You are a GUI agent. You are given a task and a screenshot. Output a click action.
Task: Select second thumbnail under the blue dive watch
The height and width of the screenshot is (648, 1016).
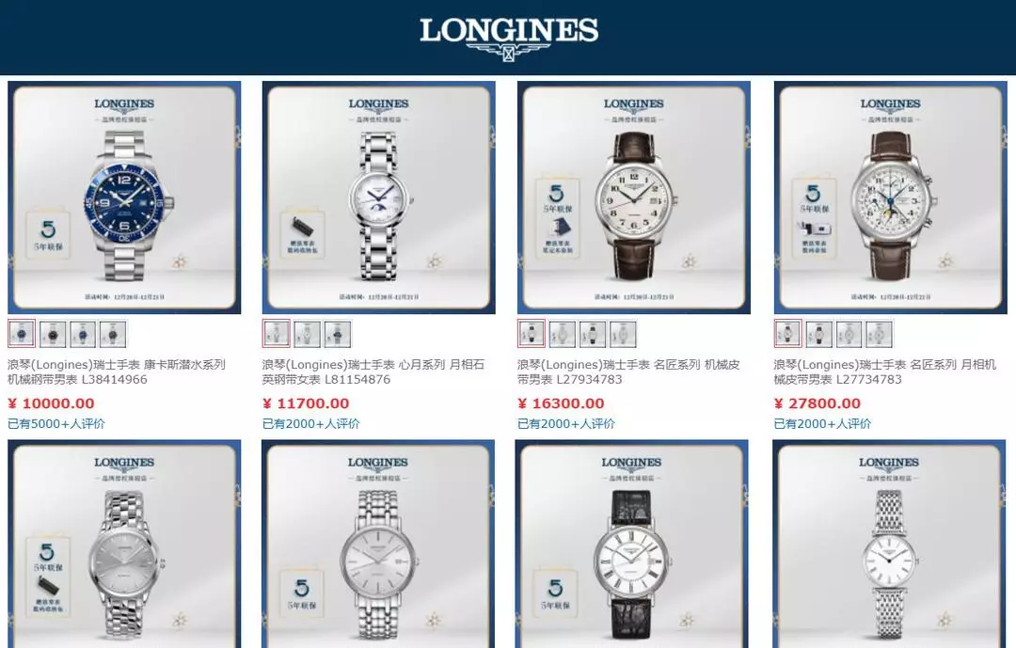(x=53, y=334)
